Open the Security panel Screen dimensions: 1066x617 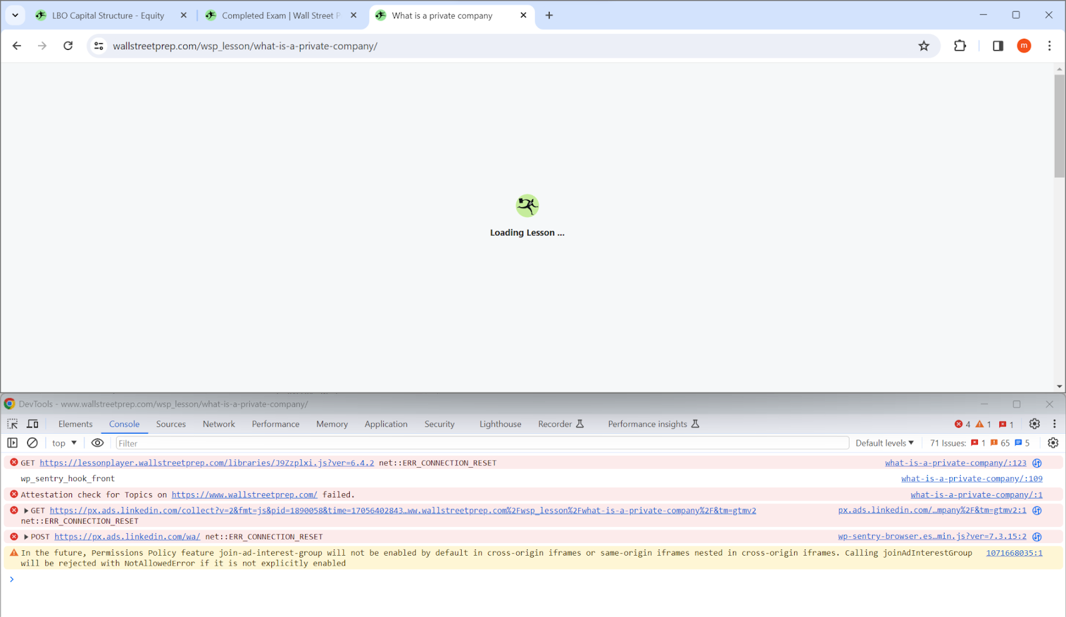439,424
